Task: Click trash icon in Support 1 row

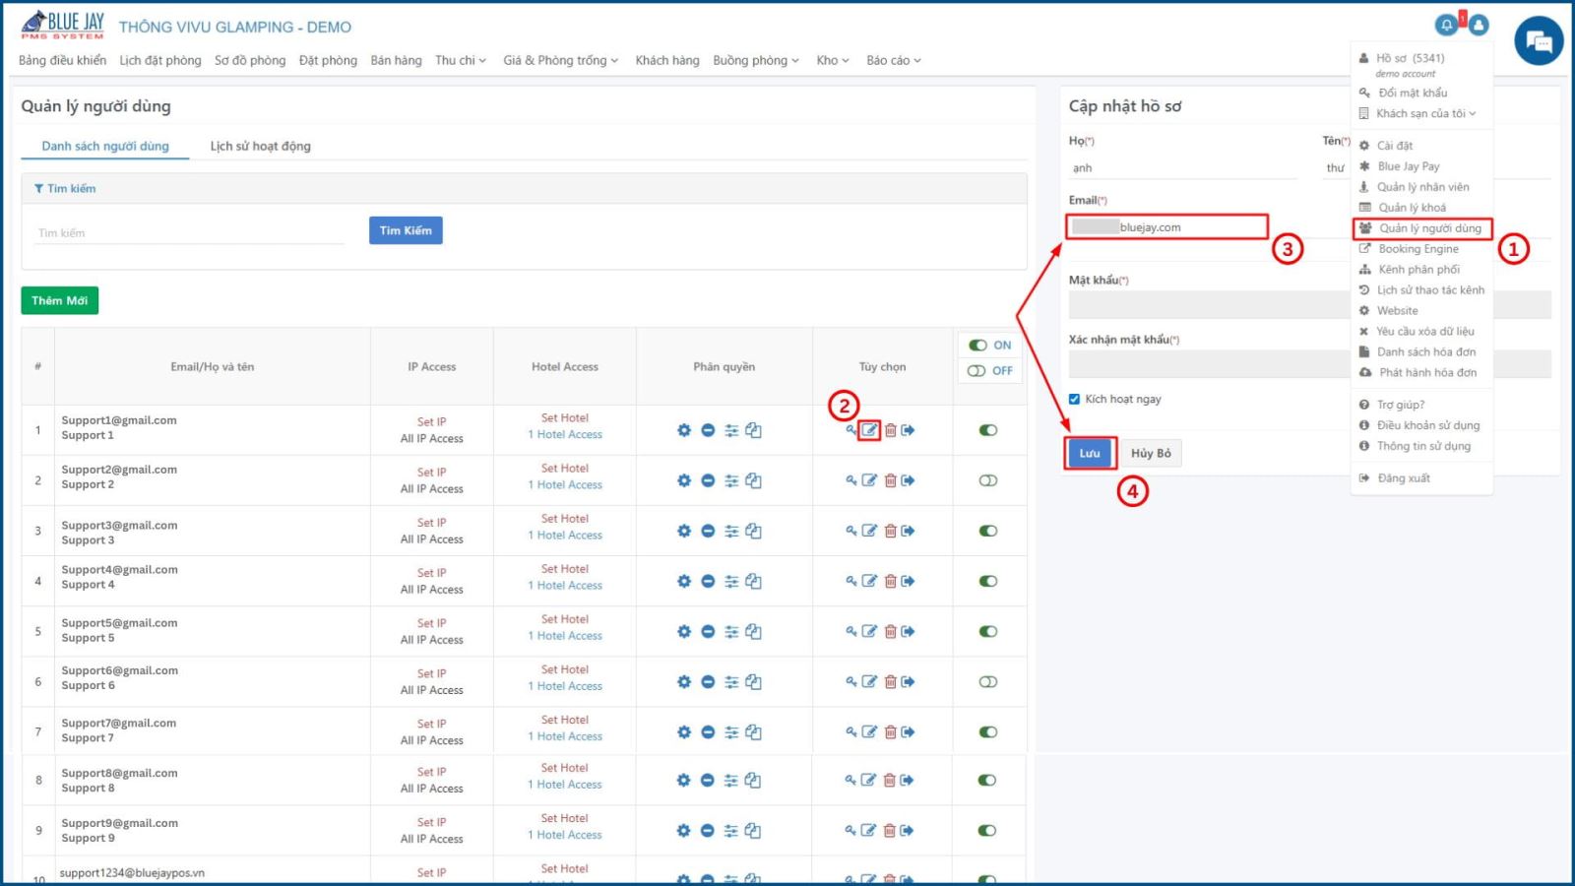Action: (890, 430)
